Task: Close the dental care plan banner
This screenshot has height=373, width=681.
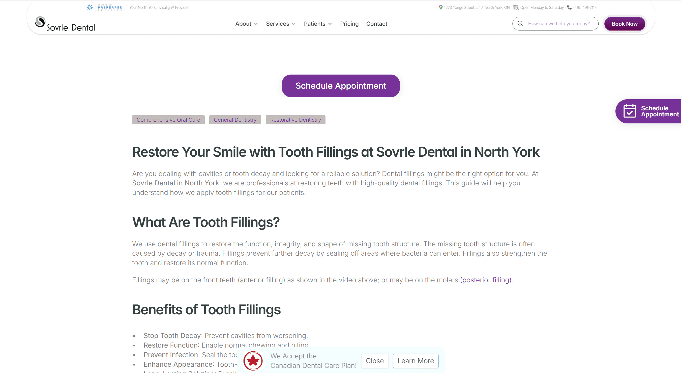Action: 375,361
